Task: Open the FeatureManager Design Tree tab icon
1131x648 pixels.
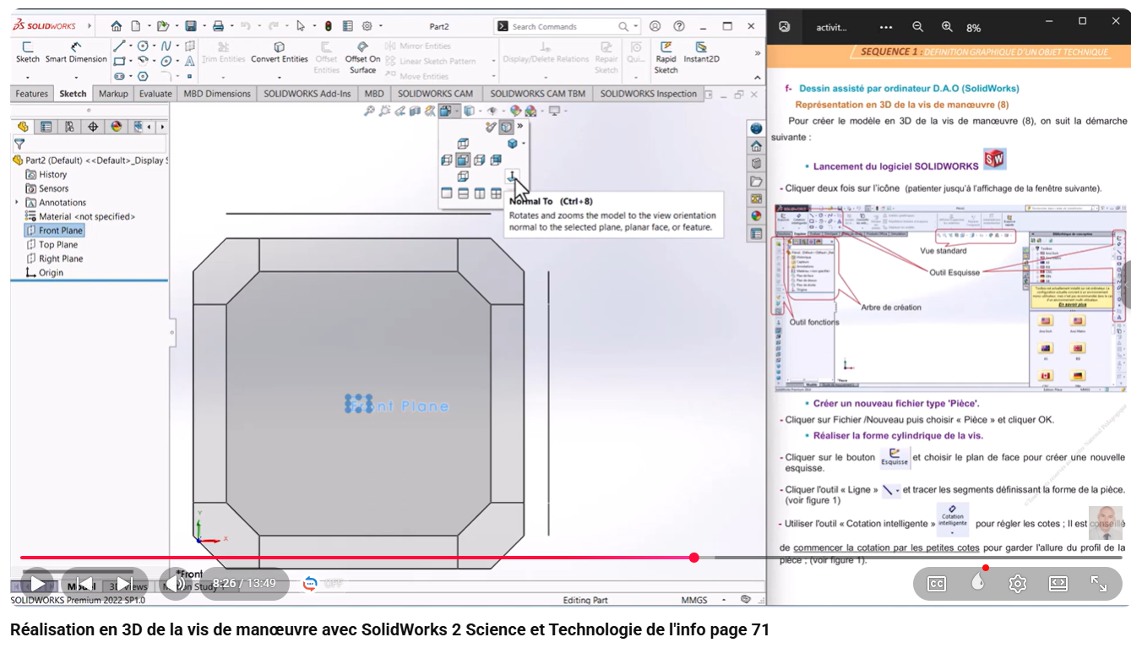Action: [x=24, y=127]
